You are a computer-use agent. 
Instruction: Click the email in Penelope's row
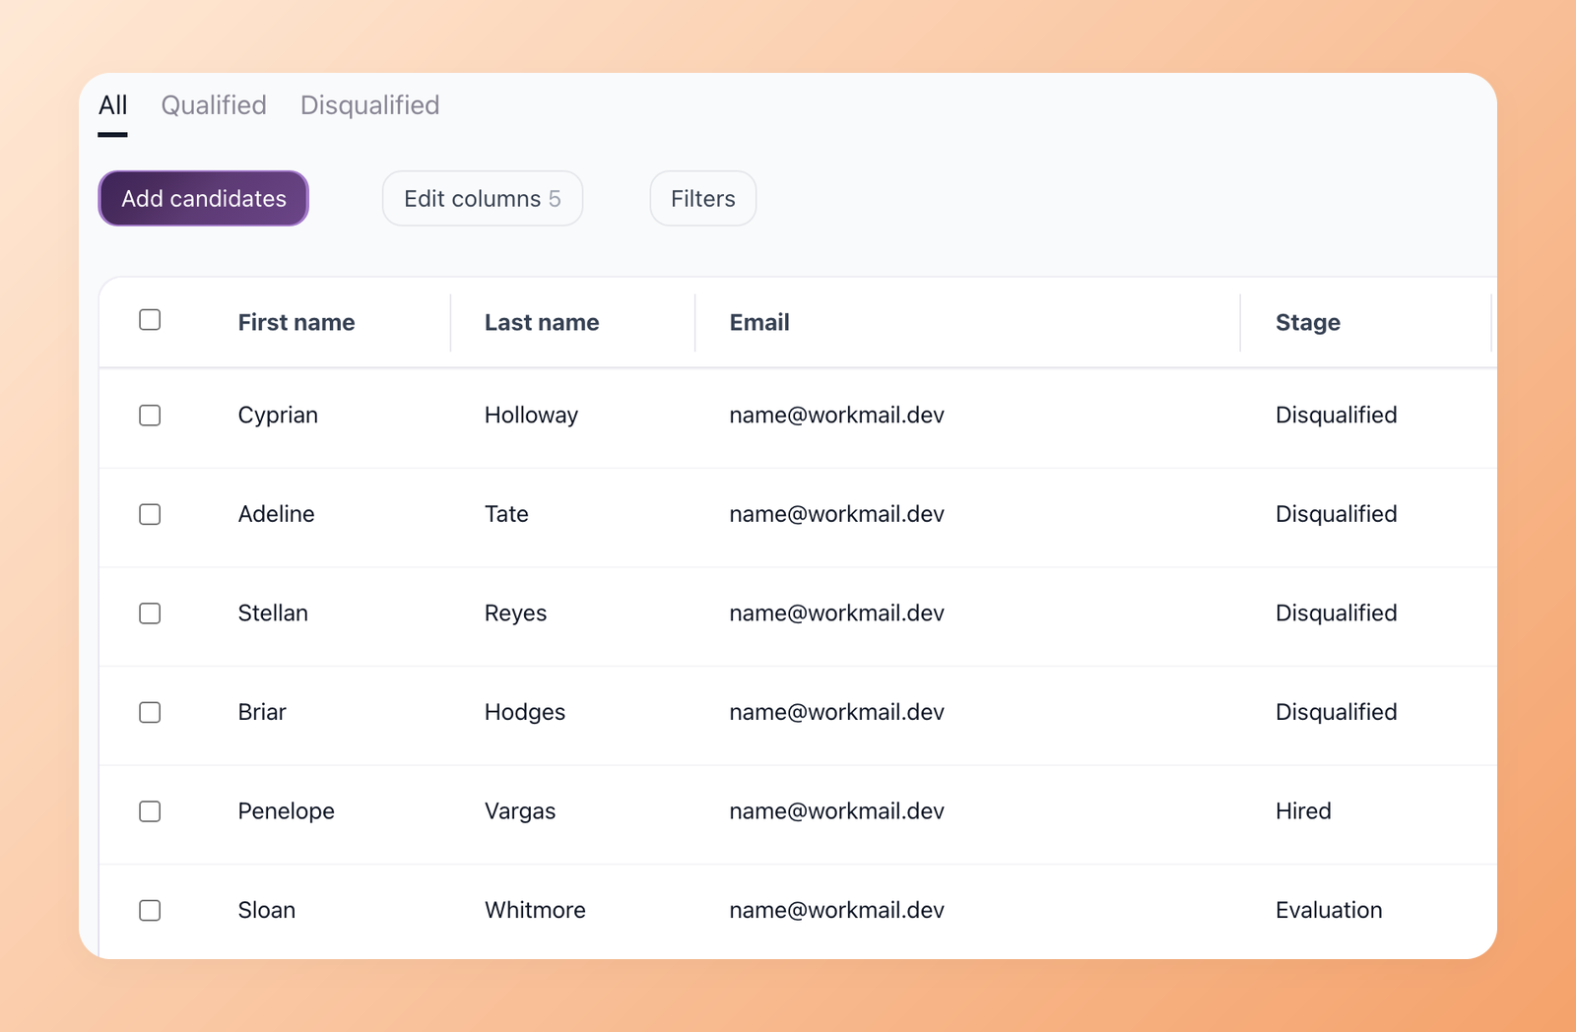pyautogui.click(x=837, y=811)
